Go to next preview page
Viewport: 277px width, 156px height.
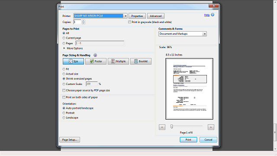[211, 127]
